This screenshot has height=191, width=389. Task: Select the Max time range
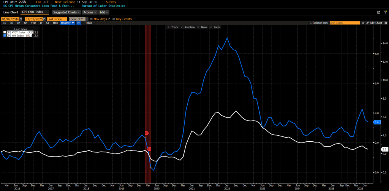click(x=55, y=23)
